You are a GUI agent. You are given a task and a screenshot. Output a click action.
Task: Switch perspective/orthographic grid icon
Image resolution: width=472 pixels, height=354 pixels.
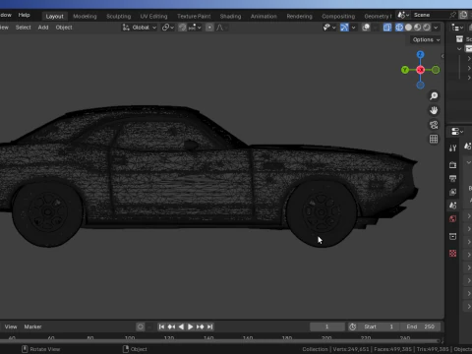click(434, 139)
